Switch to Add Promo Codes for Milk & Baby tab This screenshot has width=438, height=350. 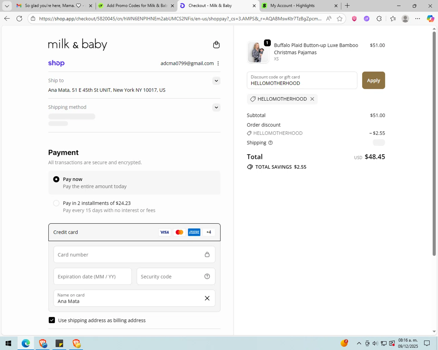pos(136,6)
